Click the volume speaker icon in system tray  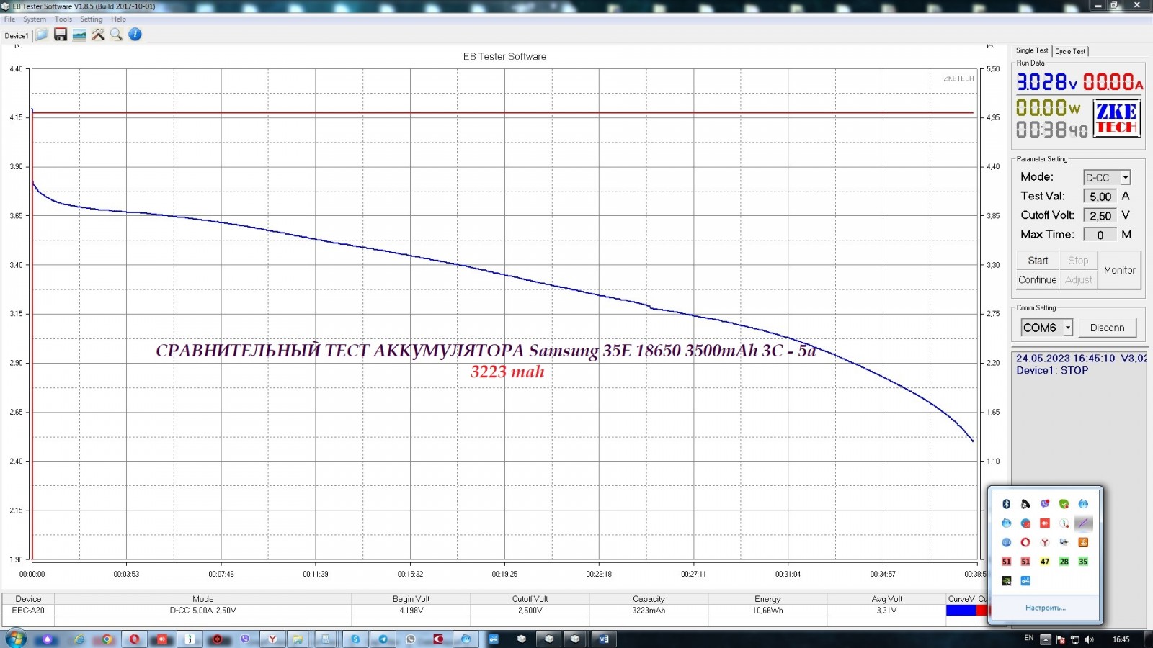[1089, 639]
